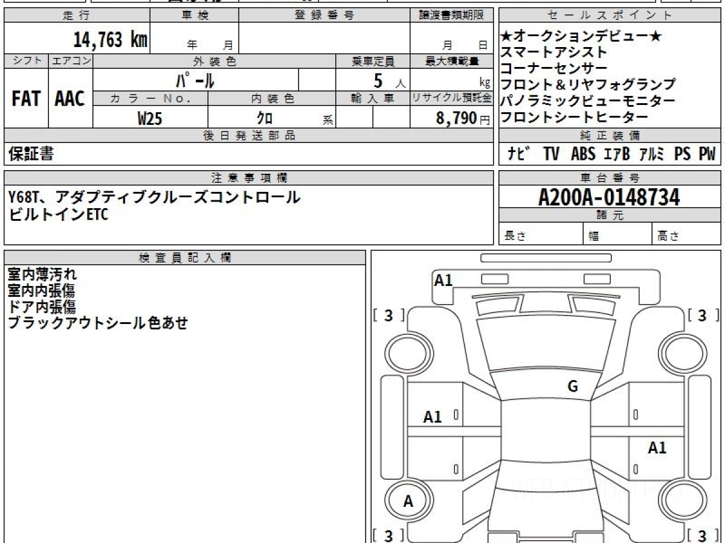Click the 純正装備 header
Viewport: 725px width, 543px height.
tap(610, 135)
